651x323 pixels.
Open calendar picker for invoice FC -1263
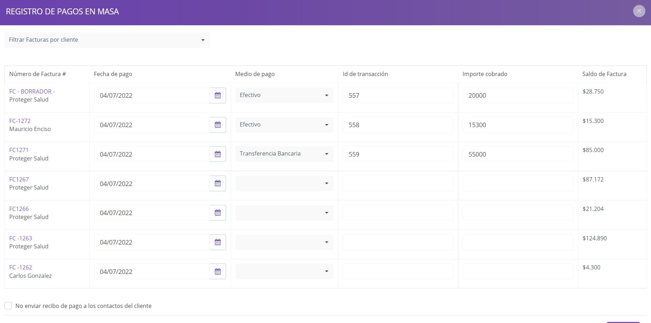pos(218,242)
